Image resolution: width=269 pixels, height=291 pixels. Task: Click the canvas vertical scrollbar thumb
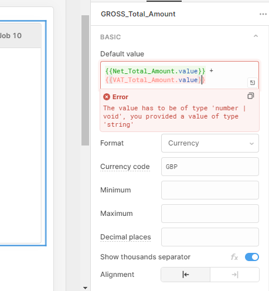click(85, 80)
